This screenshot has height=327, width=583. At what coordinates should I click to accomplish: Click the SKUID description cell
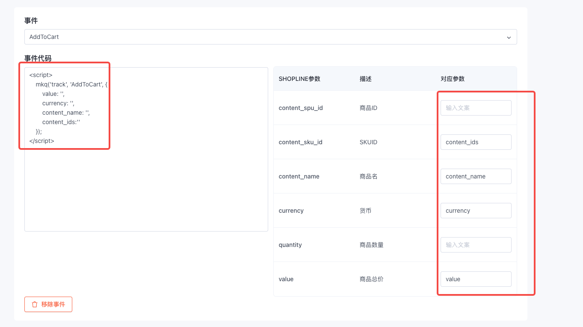(368, 142)
